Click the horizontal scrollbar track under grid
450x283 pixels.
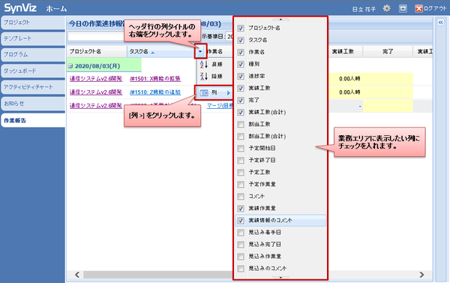[157, 275]
